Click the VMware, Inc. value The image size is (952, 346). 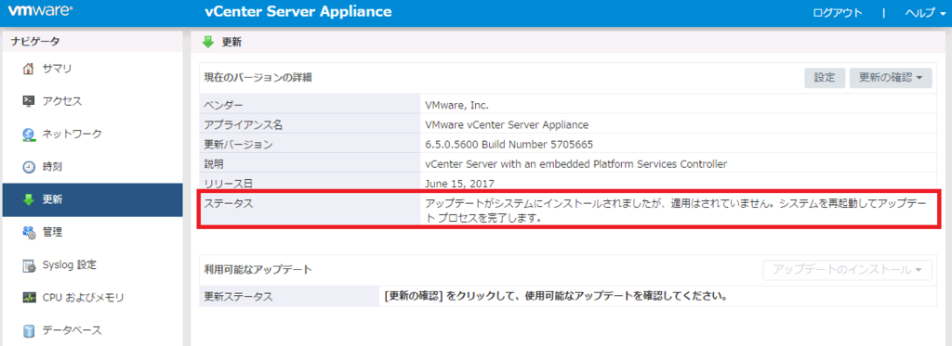coord(457,105)
